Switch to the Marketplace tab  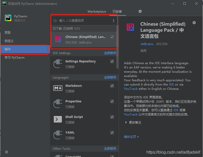[97, 12]
